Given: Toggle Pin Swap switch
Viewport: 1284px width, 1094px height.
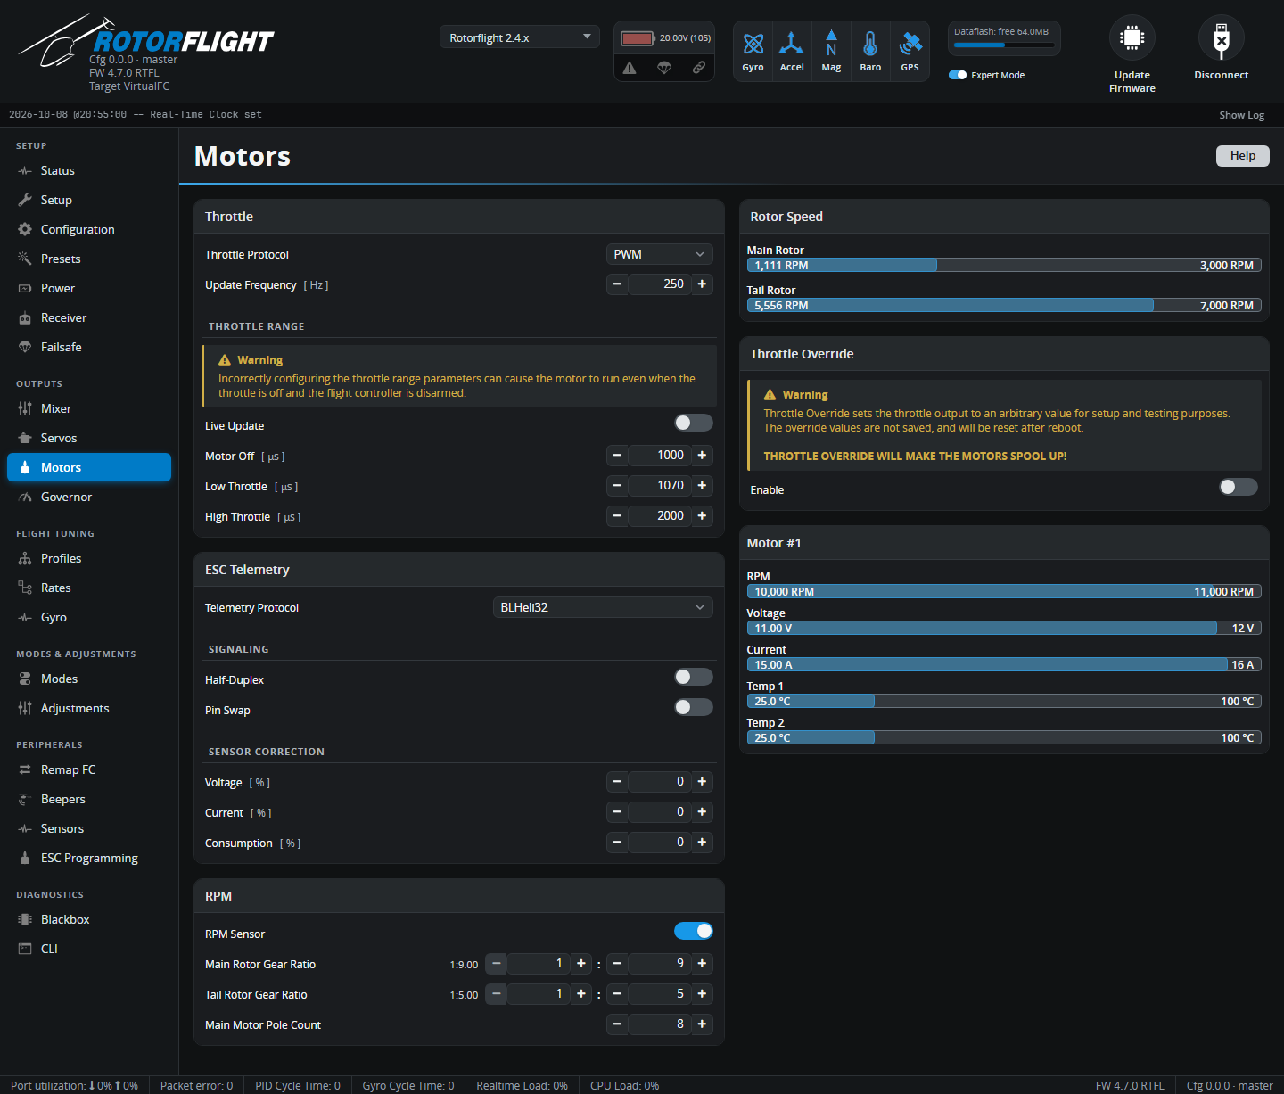Looking at the screenshot, I should pyautogui.click(x=694, y=707).
